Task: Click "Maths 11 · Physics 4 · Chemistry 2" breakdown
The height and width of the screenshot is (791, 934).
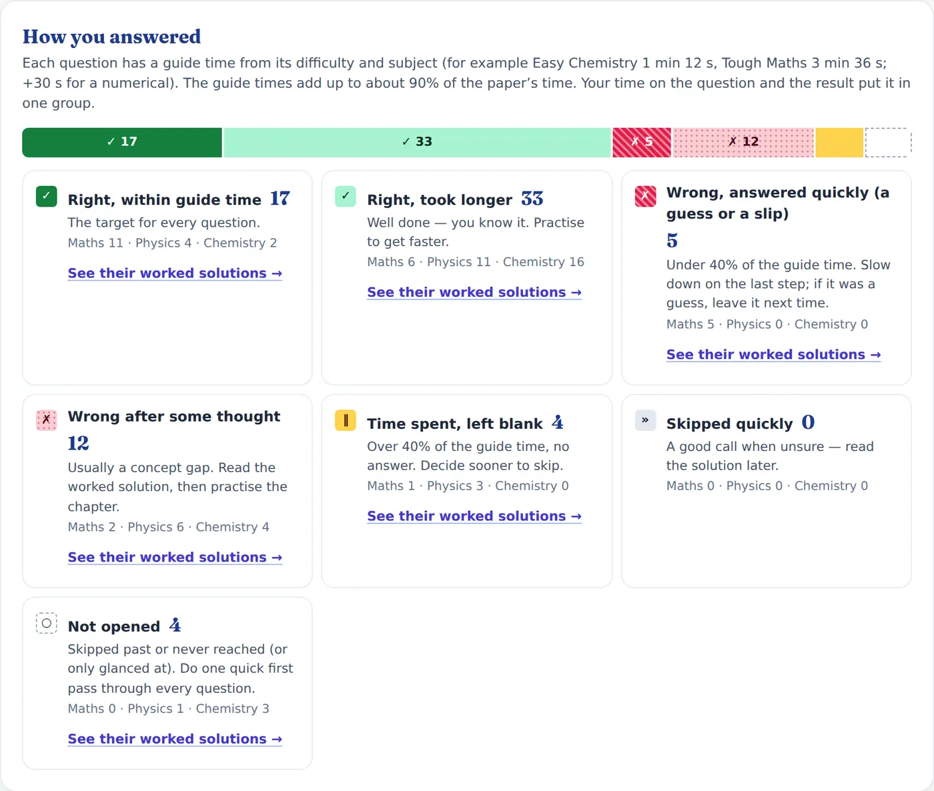Action: (172, 243)
